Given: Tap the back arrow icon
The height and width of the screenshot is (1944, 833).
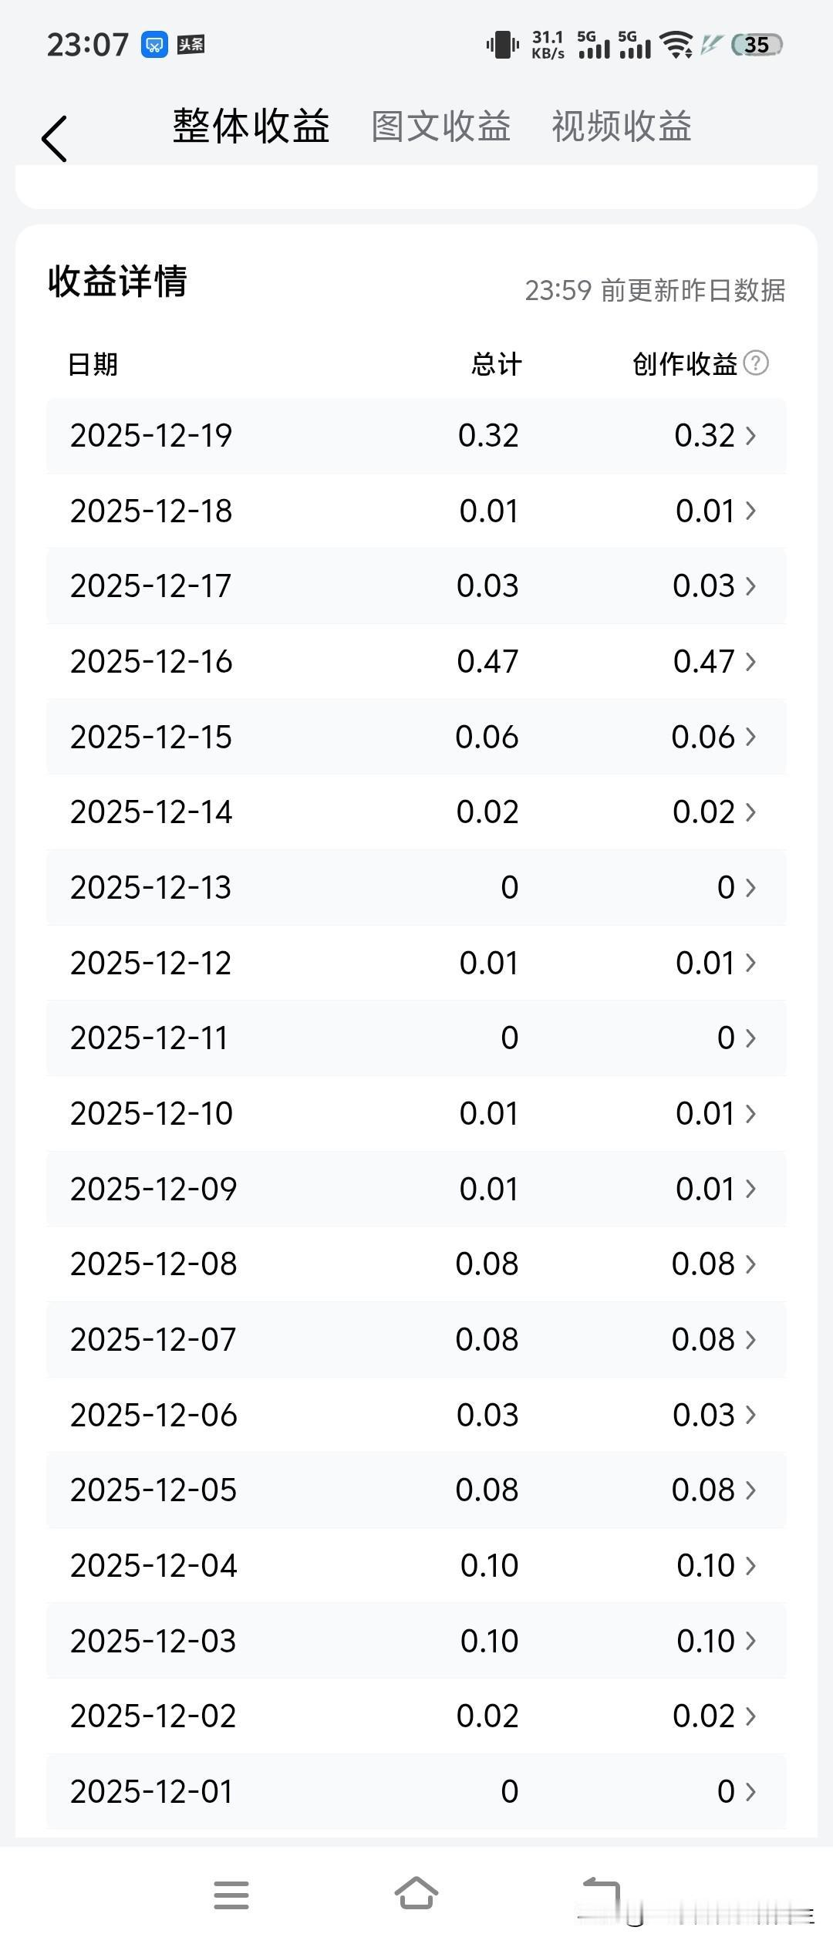Looking at the screenshot, I should (55, 139).
